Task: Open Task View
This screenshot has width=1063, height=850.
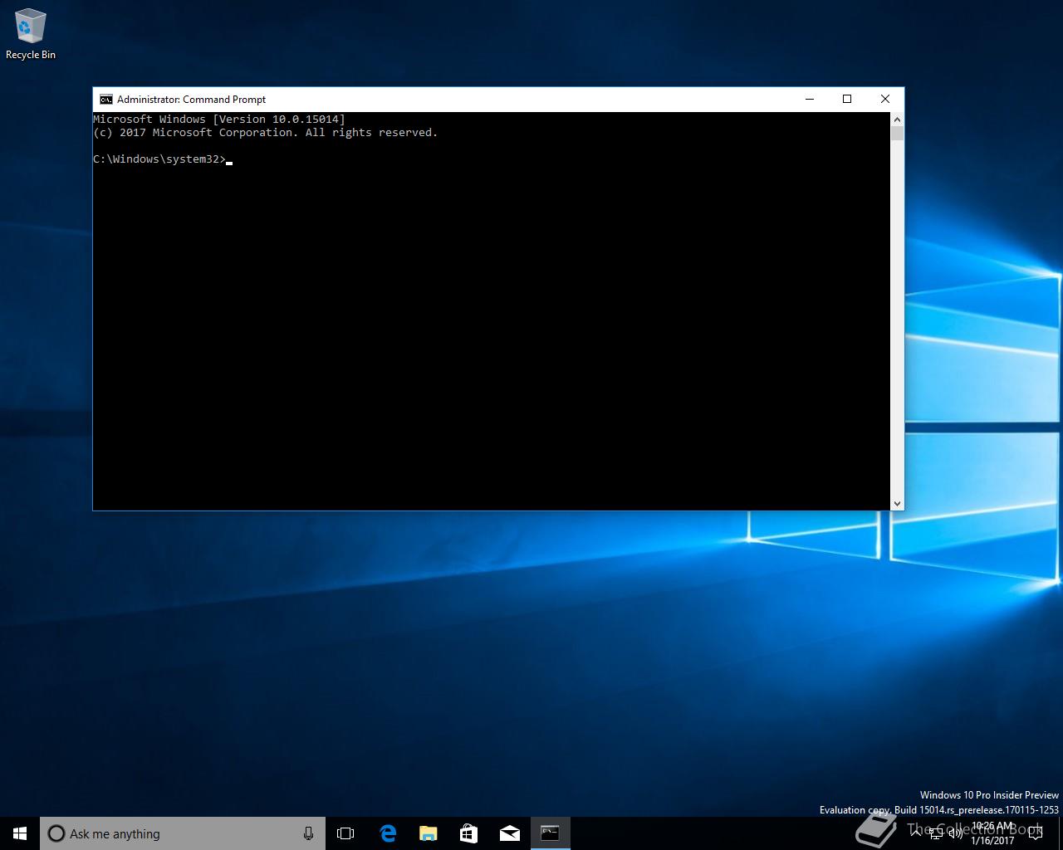Action: [x=345, y=833]
